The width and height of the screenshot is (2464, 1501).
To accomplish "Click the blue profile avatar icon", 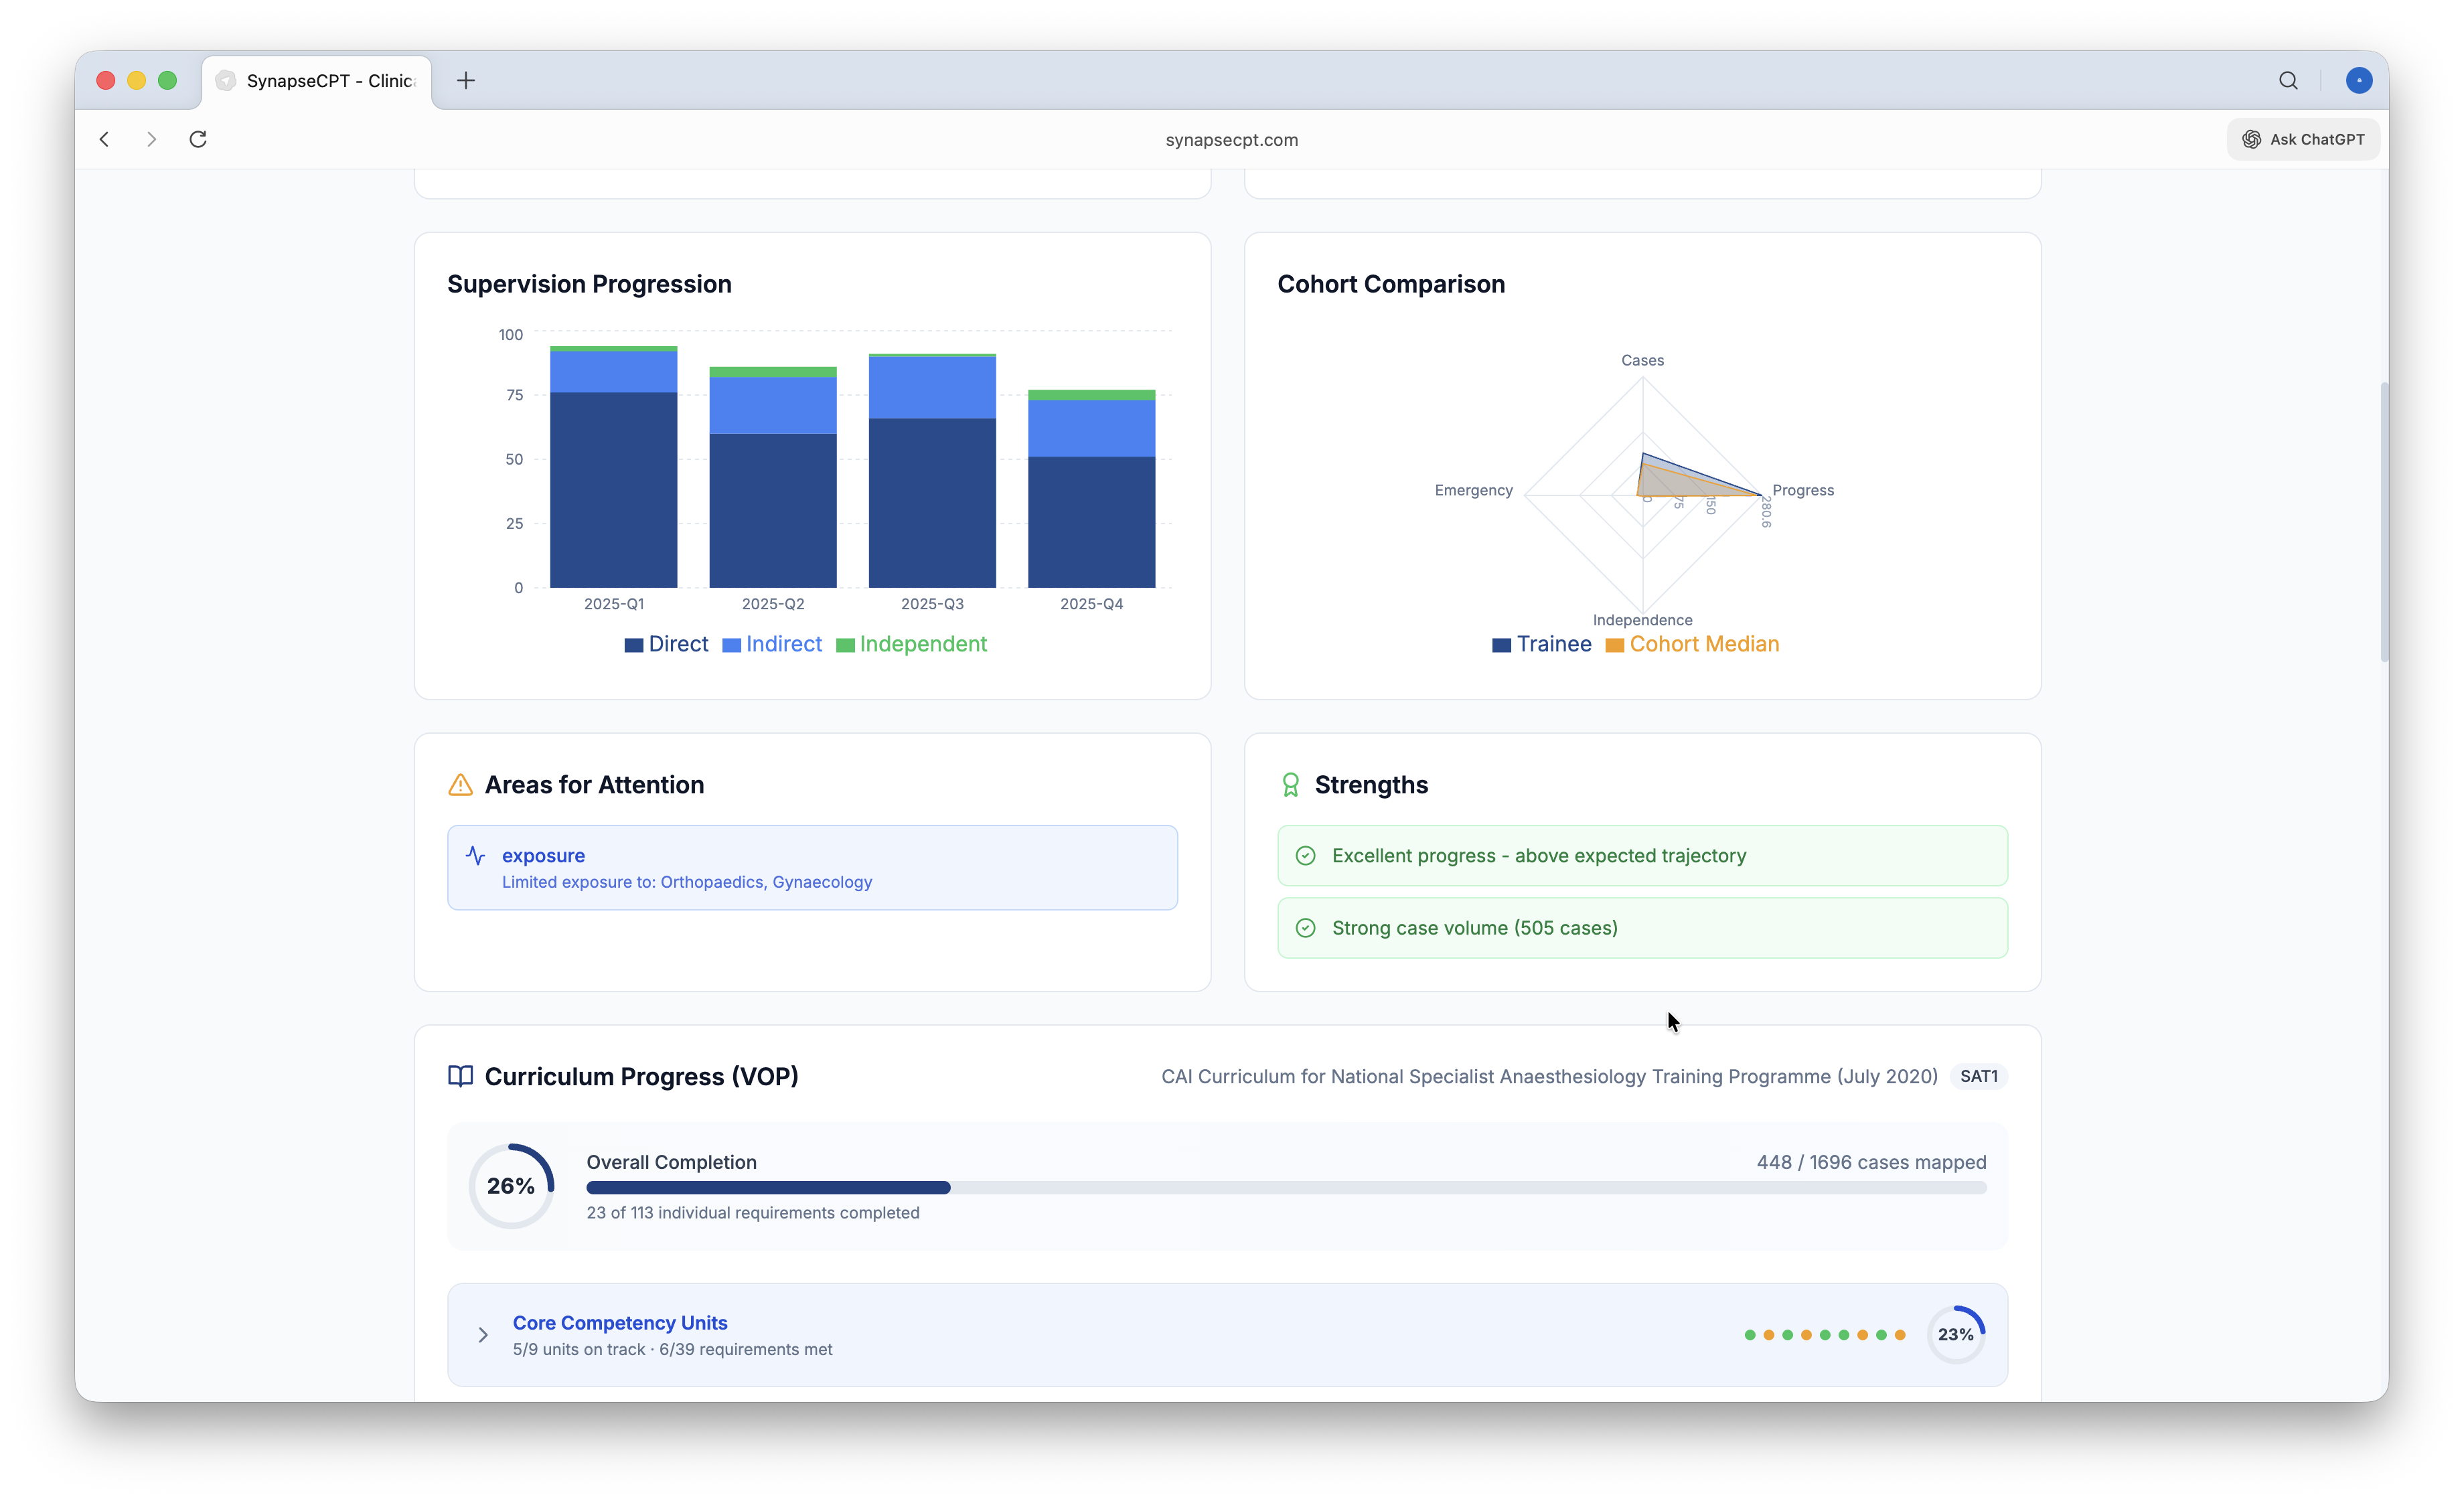I will point(2358,81).
